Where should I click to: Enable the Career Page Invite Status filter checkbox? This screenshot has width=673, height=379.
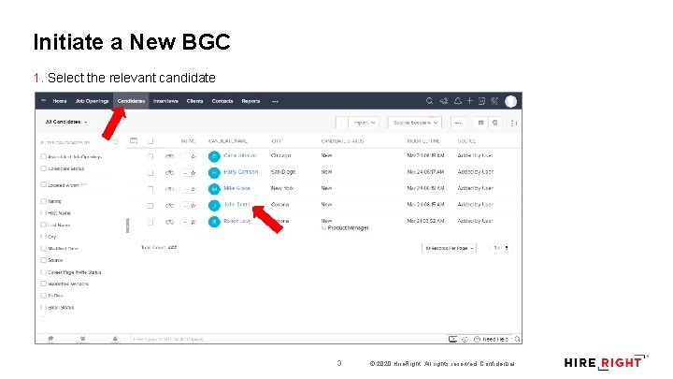(x=43, y=272)
